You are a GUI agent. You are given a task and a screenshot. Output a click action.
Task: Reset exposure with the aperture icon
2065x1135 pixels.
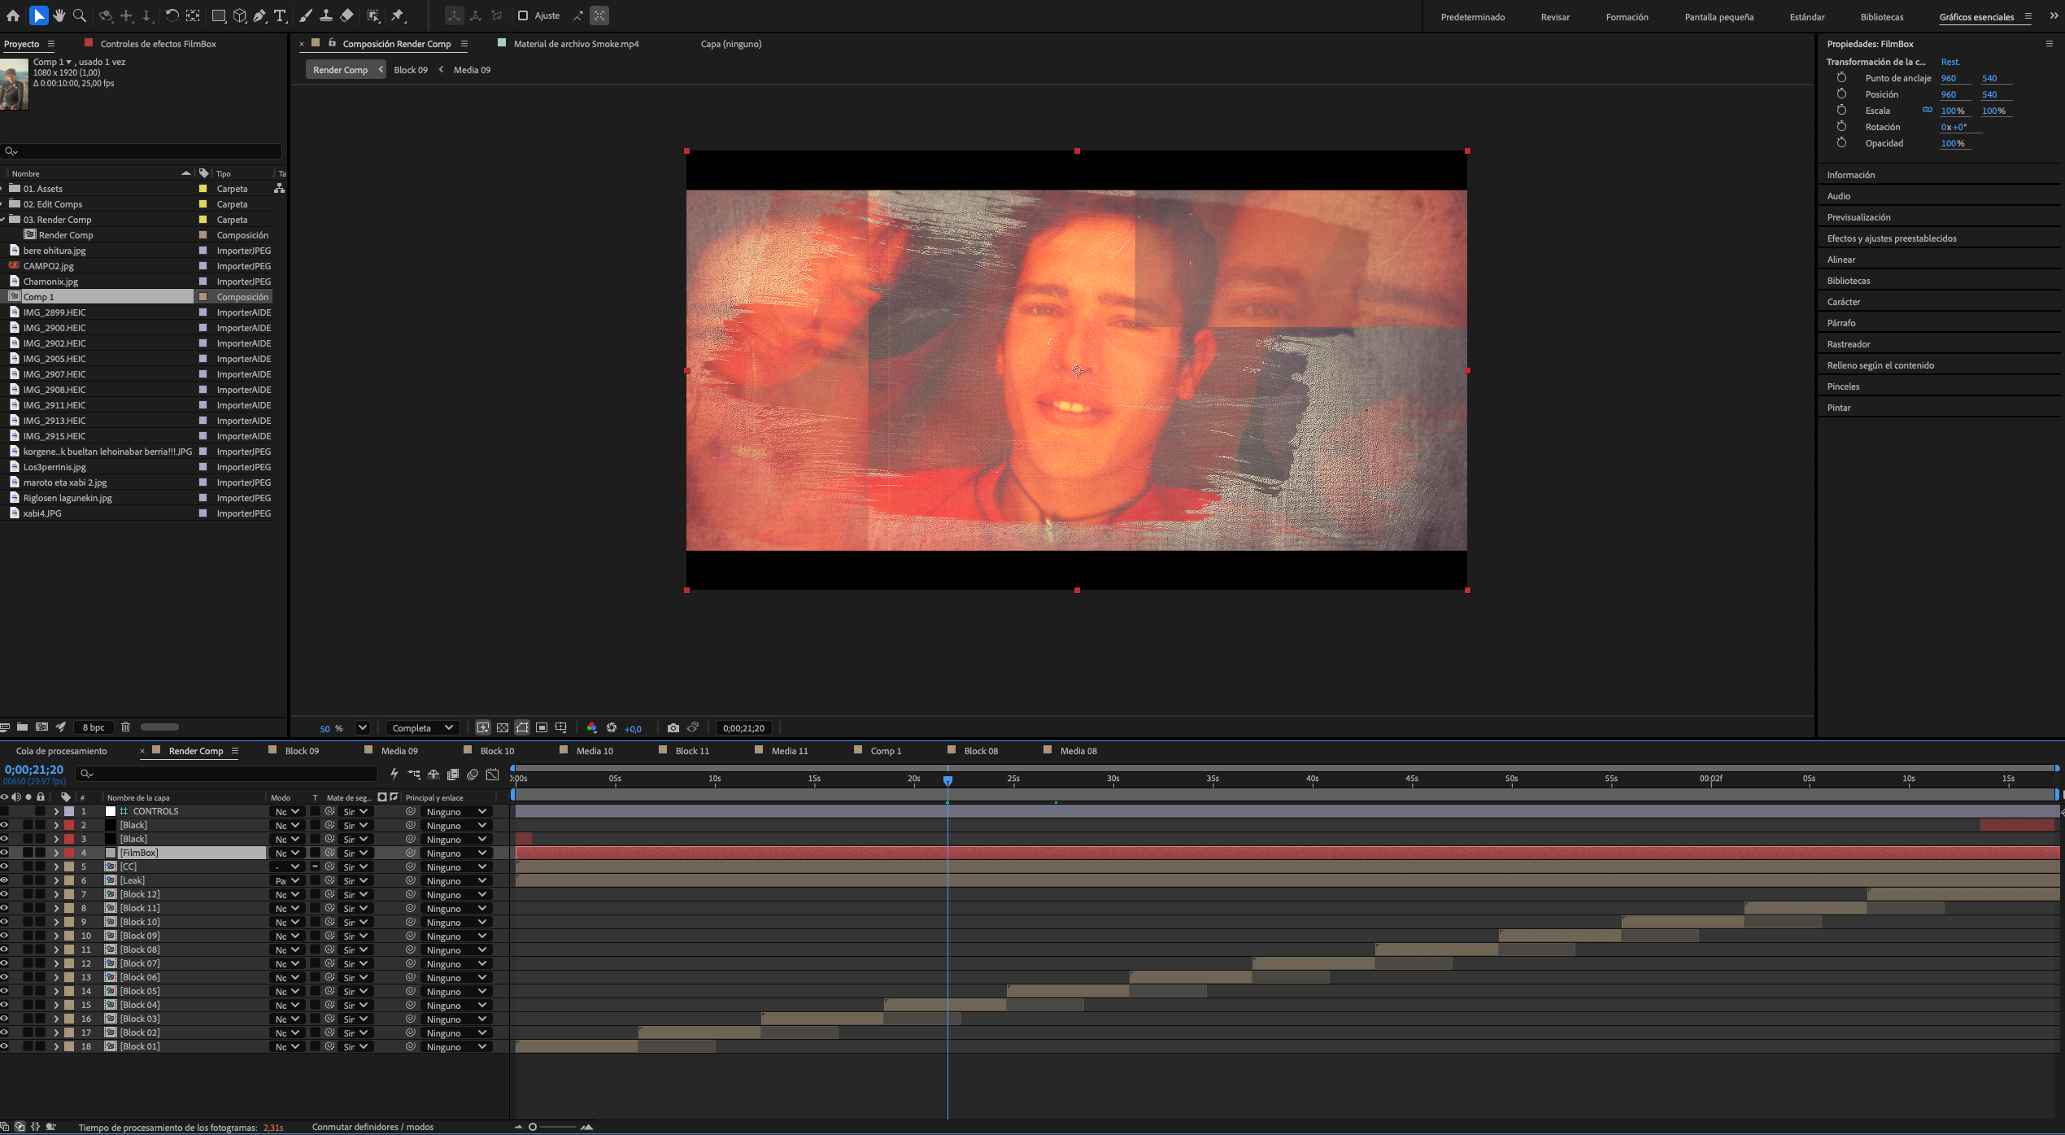click(x=612, y=728)
